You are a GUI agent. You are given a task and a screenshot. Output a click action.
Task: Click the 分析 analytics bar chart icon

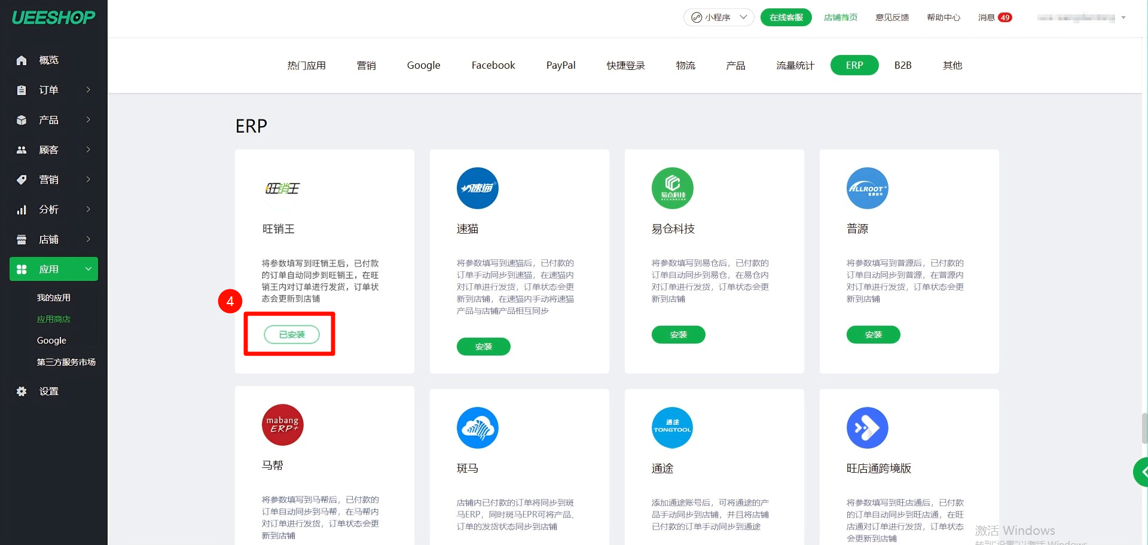tap(22, 210)
